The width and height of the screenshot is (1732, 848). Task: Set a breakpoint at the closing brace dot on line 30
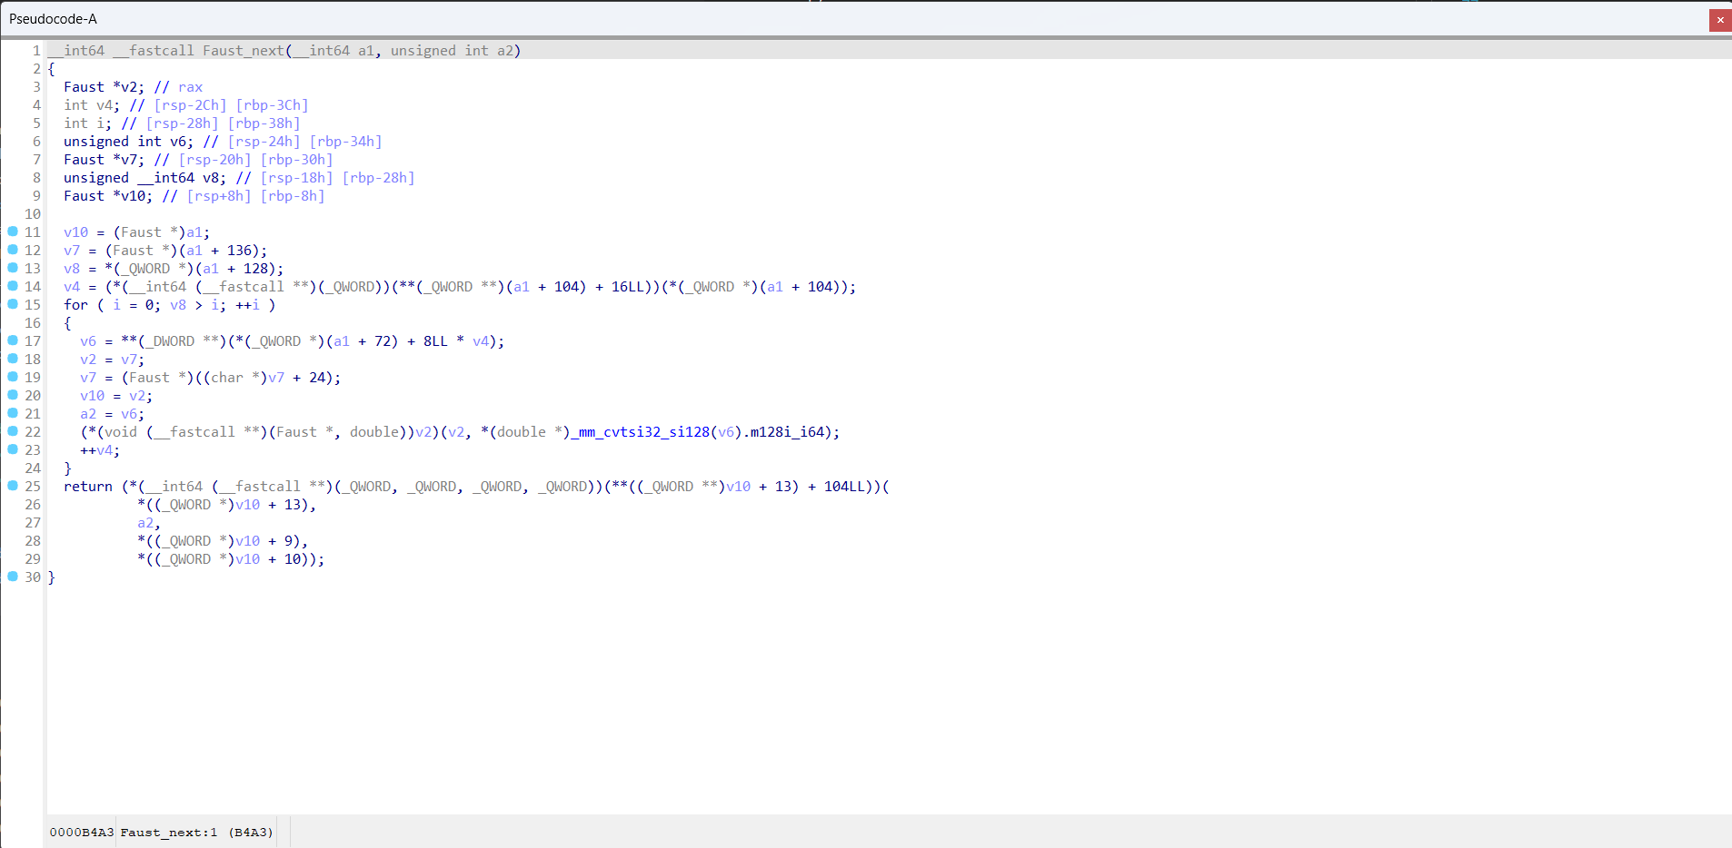[13, 577]
